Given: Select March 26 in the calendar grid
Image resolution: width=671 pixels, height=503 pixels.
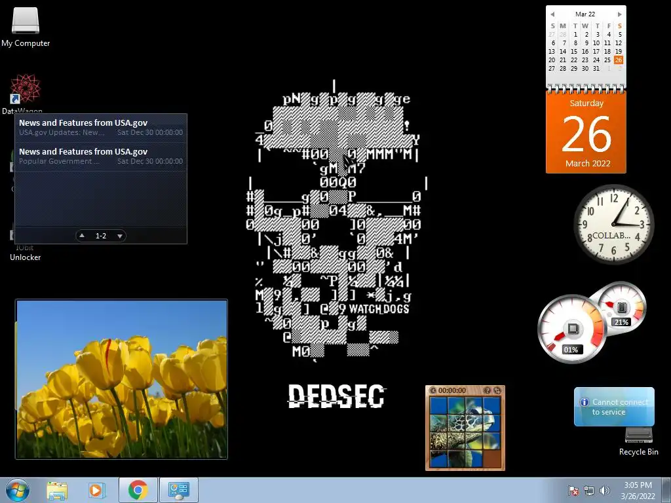Looking at the screenshot, I should click(619, 60).
